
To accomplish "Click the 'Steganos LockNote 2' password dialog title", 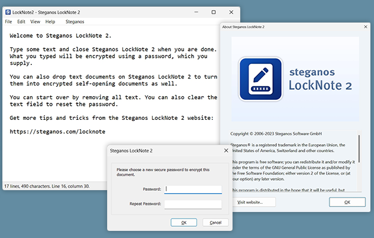I will click(x=131, y=151).
